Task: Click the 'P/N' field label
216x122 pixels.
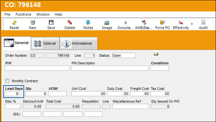Action: click(8, 63)
